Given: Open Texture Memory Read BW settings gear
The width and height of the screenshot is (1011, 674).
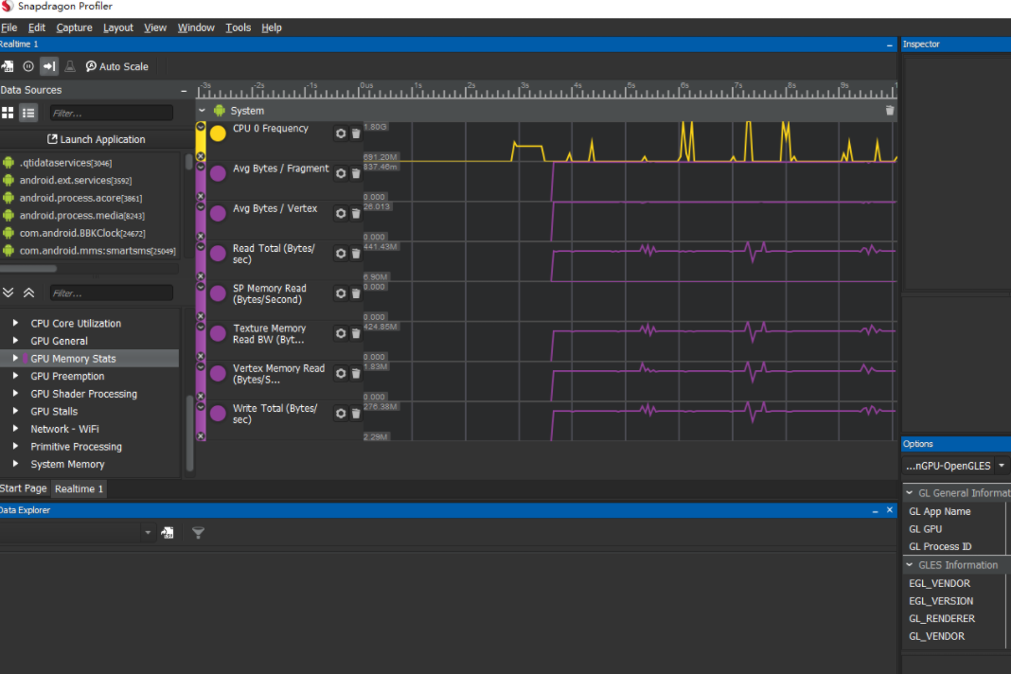Looking at the screenshot, I should click(341, 333).
